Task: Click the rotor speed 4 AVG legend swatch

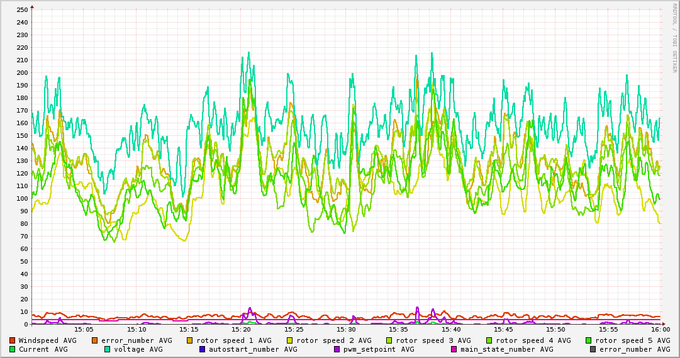Action: [489, 340]
